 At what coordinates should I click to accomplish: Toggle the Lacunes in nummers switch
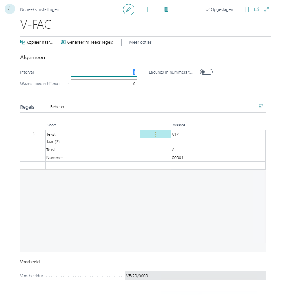(x=206, y=72)
